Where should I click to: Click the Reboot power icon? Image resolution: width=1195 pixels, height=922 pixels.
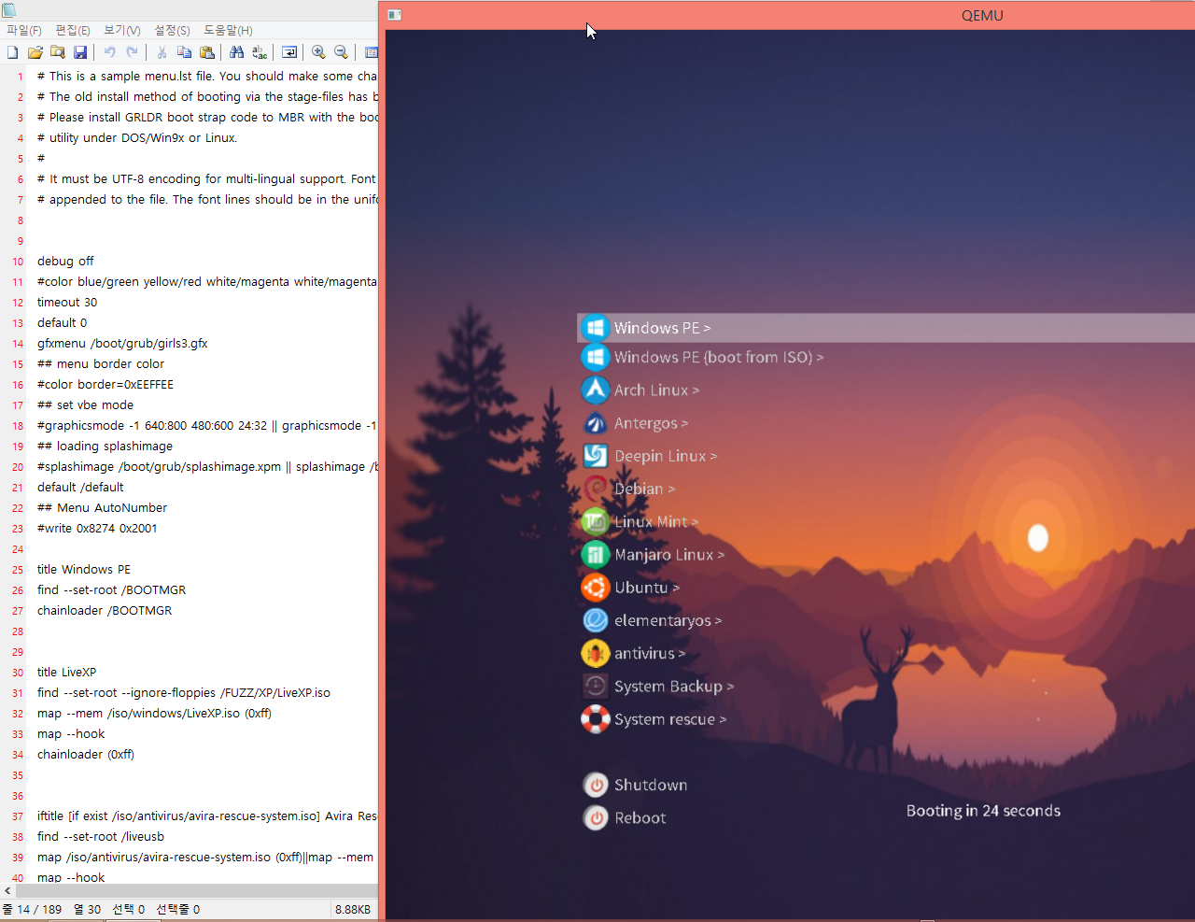pyautogui.click(x=596, y=817)
